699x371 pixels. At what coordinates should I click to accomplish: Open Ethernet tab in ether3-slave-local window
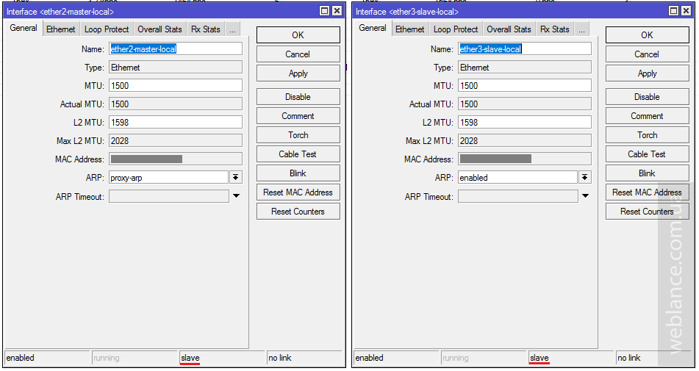point(409,29)
